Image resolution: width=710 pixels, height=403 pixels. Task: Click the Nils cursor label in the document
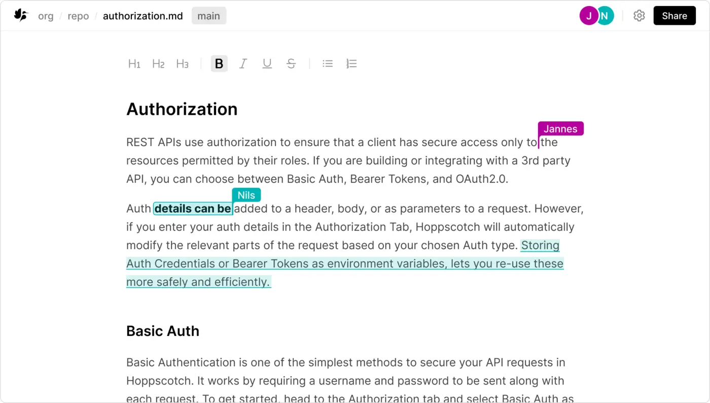(x=246, y=195)
